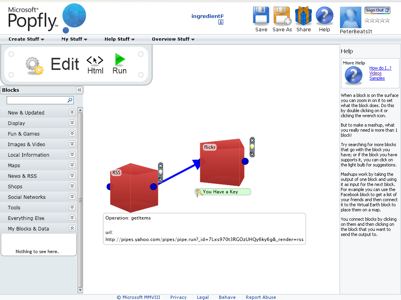The width and height of the screenshot is (401, 300).
Task: Click the Legal footer link
Action: coord(203,297)
